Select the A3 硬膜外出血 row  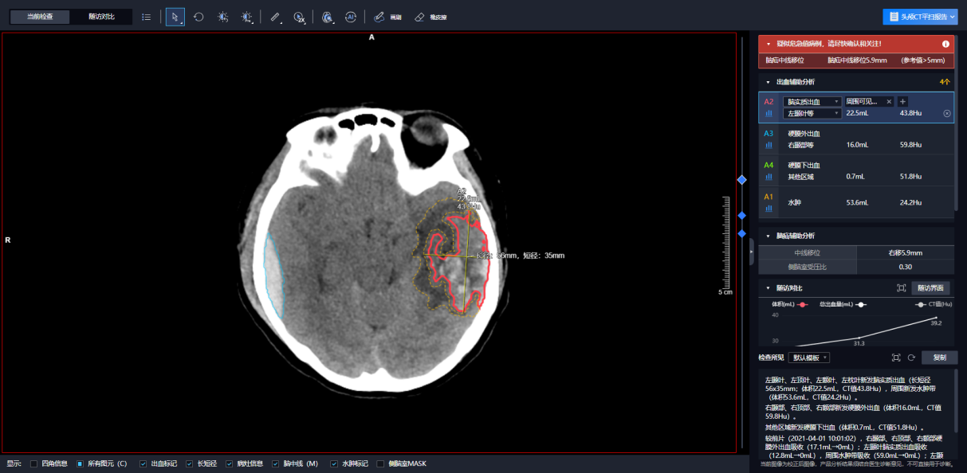(856, 139)
